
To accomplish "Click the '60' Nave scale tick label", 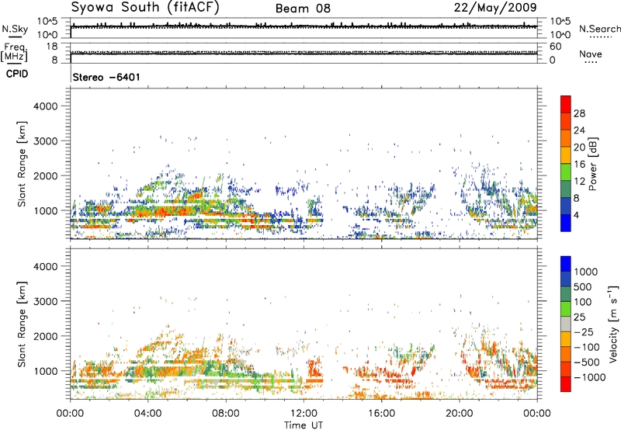I will (555, 47).
